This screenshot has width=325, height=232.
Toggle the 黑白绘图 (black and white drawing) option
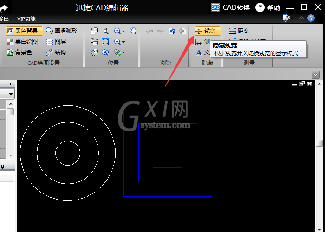point(22,42)
